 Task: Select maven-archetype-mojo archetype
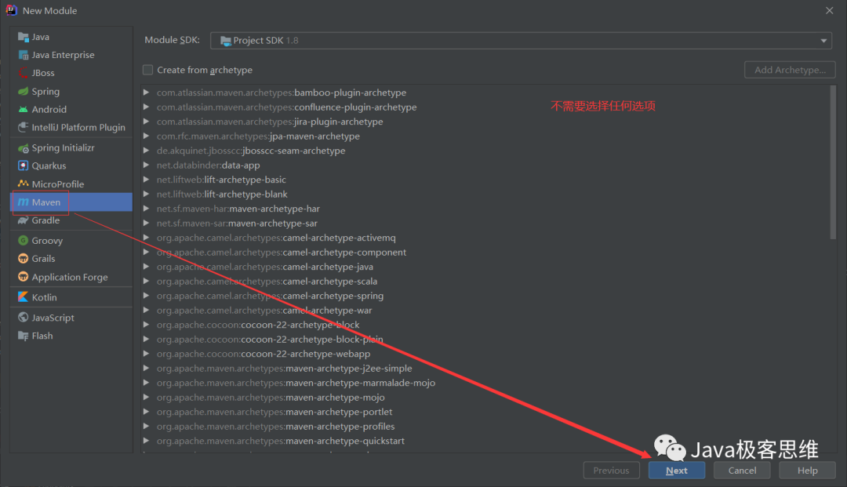click(271, 398)
